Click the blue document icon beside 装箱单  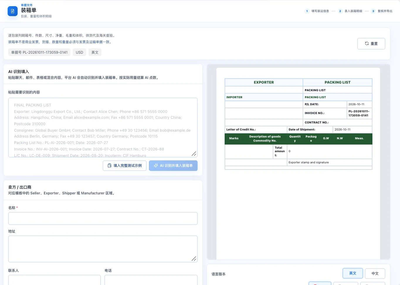(13, 11)
